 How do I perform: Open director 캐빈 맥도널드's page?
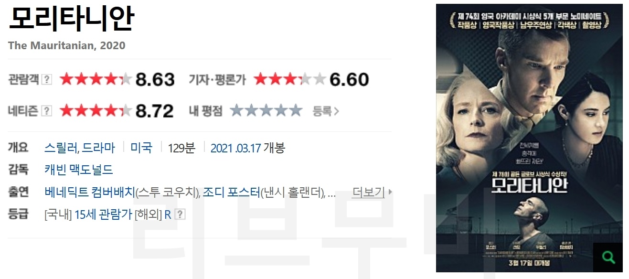point(78,170)
